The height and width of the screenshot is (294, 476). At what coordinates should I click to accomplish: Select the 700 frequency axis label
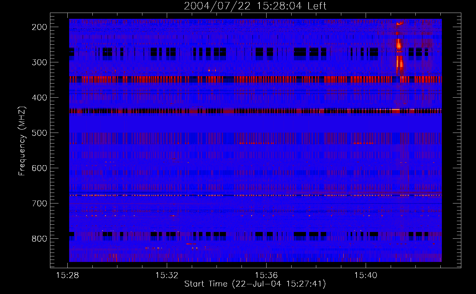[39, 203]
